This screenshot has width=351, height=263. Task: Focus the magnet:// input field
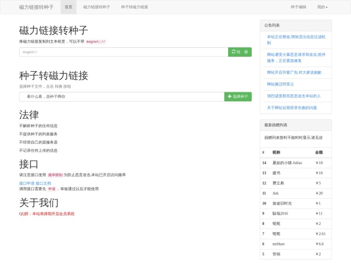tap(123, 52)
